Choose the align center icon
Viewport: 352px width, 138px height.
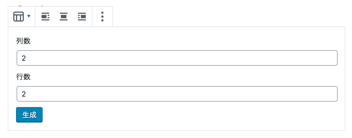(64, 17)
